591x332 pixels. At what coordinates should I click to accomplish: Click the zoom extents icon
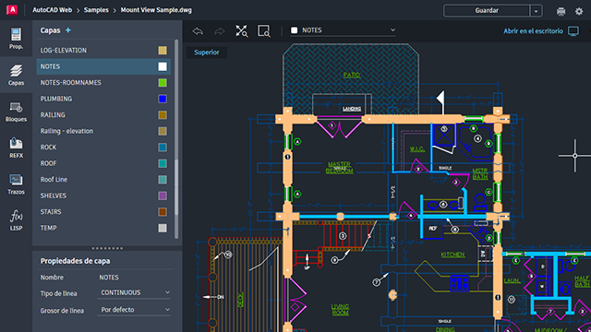tap(242, 30)
